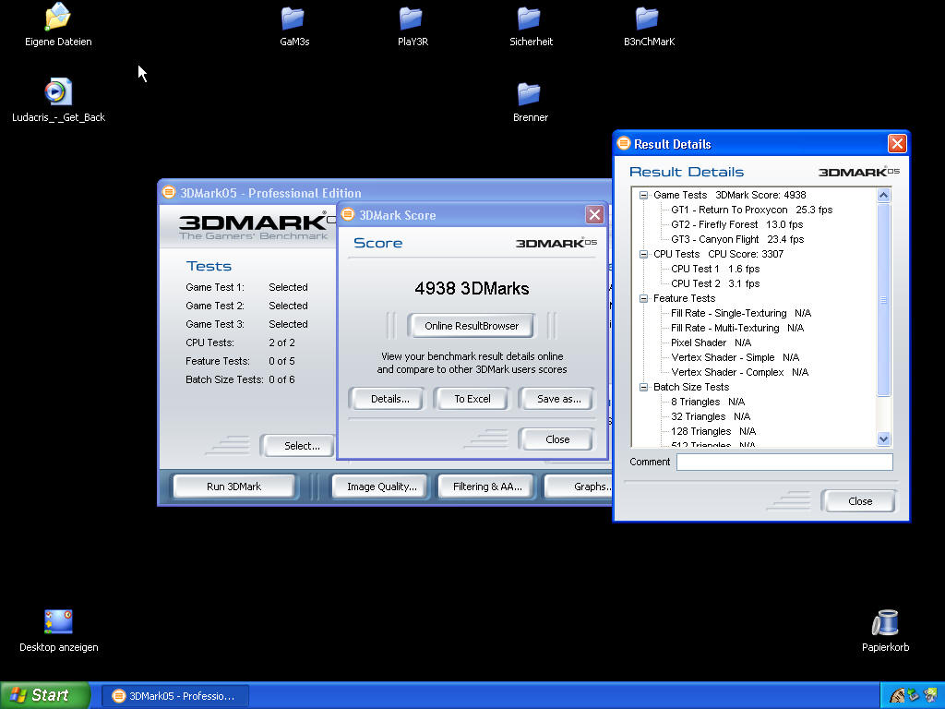Switch to 3DMark05 taskbar button
Image resolution: width=945 pixels, height=709 pixels.
click(174, 696)
